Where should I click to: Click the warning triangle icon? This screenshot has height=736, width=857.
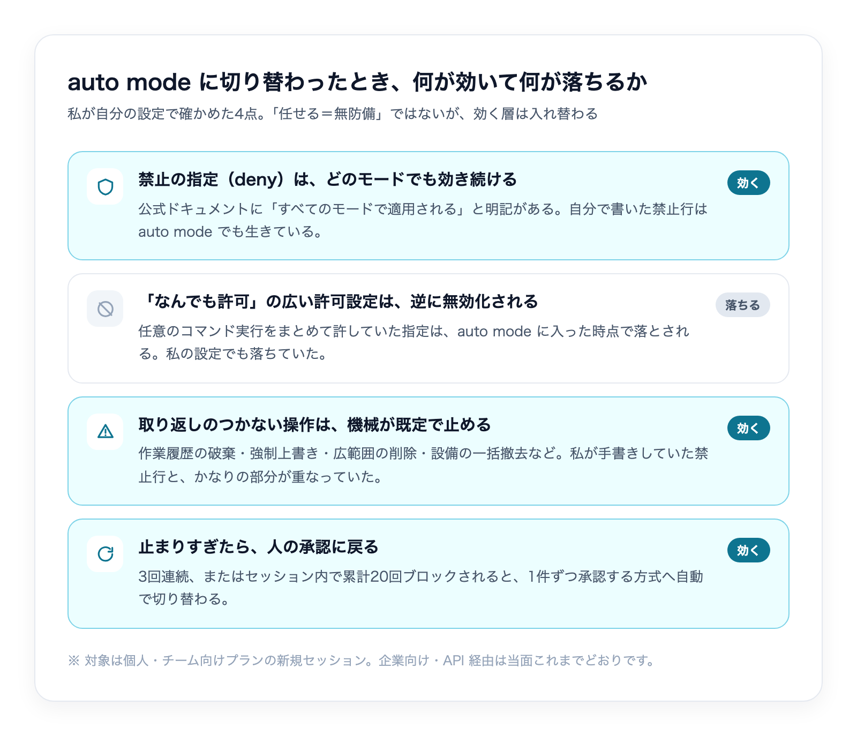tap(105, 432)
